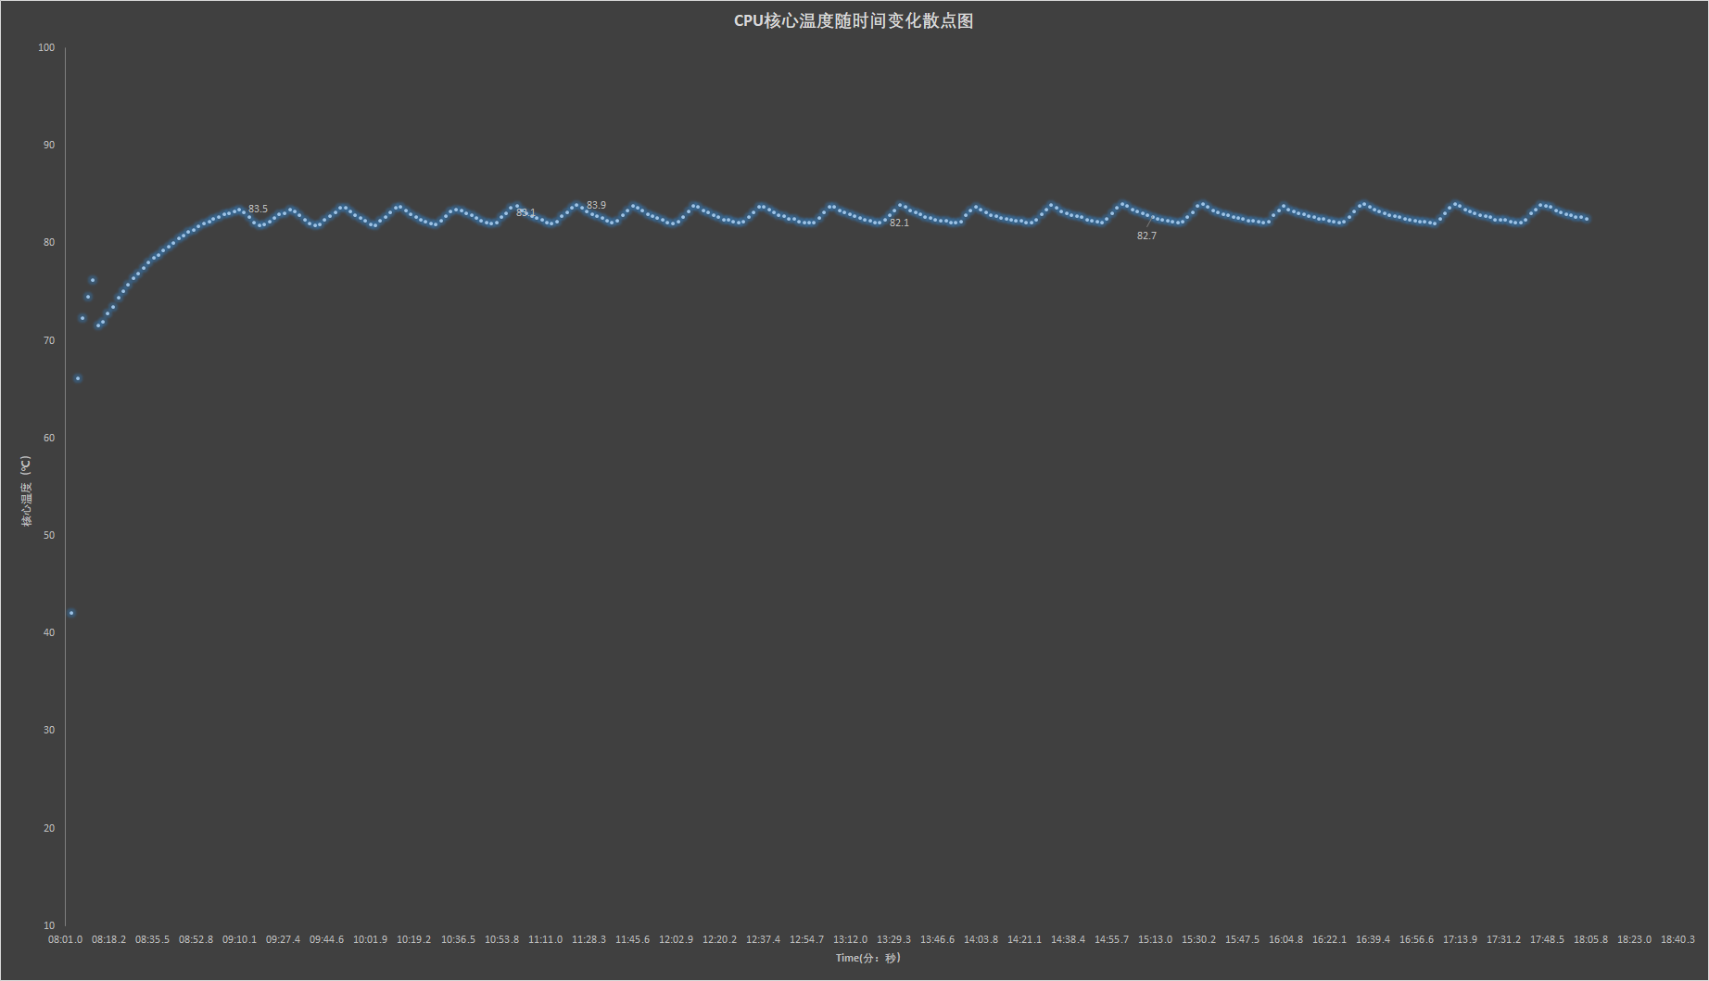
Task: Select the 82.1 data label
Action: (899, 223)
